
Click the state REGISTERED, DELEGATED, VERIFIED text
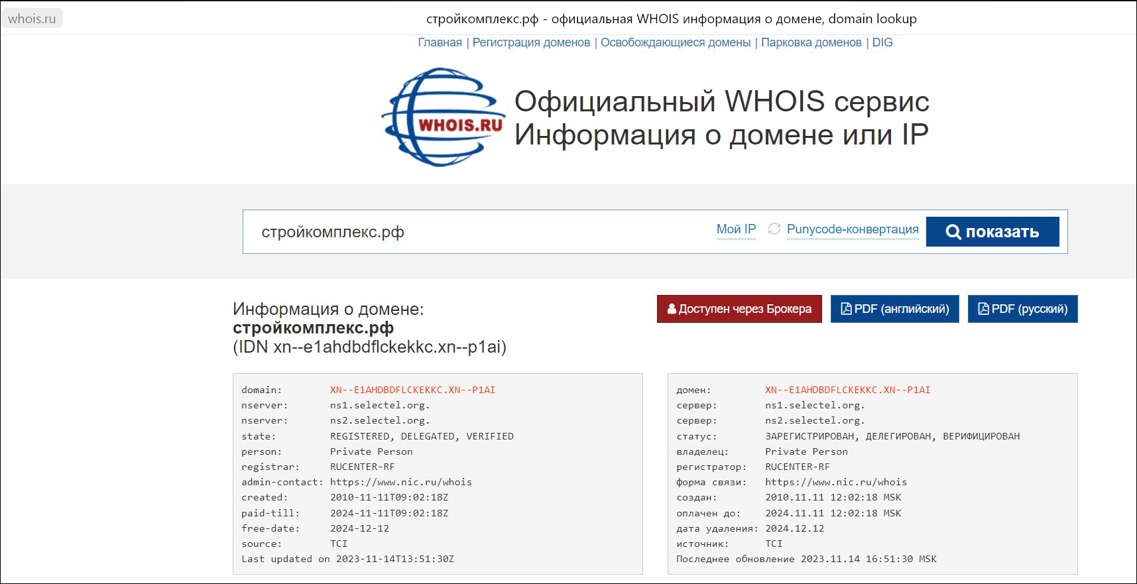[x=422, y=436]
